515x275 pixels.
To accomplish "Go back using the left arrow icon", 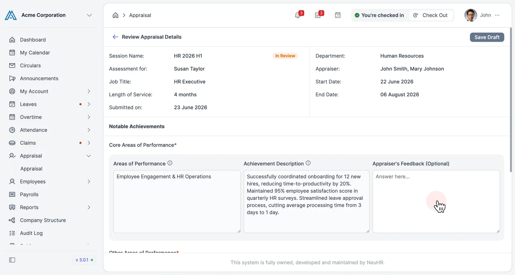I will [x=115, y=37].
